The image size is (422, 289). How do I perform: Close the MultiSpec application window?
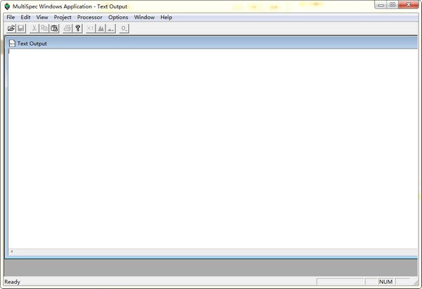tap(409, 5)
